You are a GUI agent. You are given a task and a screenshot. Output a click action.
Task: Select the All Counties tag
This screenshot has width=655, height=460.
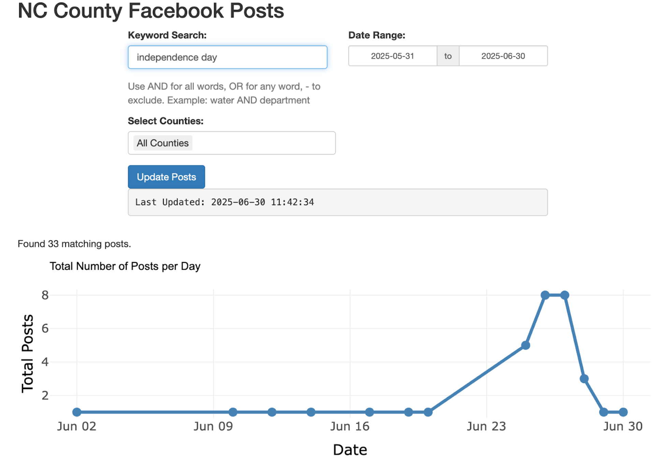(162, 143)
